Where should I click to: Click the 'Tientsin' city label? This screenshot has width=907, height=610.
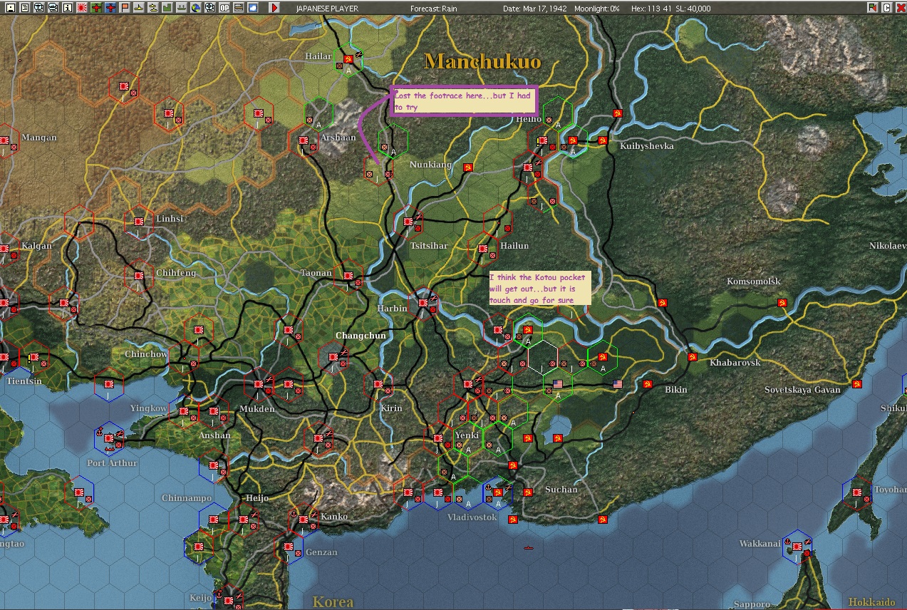24,381
